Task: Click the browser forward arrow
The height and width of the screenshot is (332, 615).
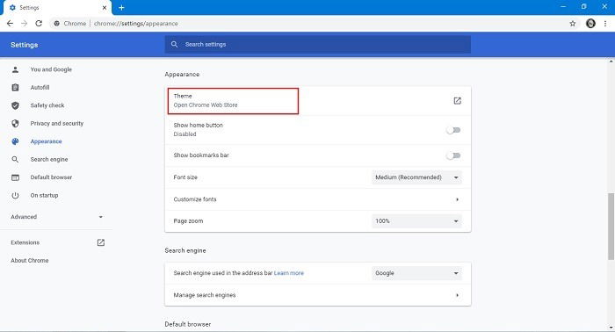Action: click(x=25, y=24)
